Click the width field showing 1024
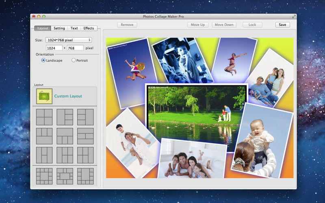The image size is (325, 203). 54,48
